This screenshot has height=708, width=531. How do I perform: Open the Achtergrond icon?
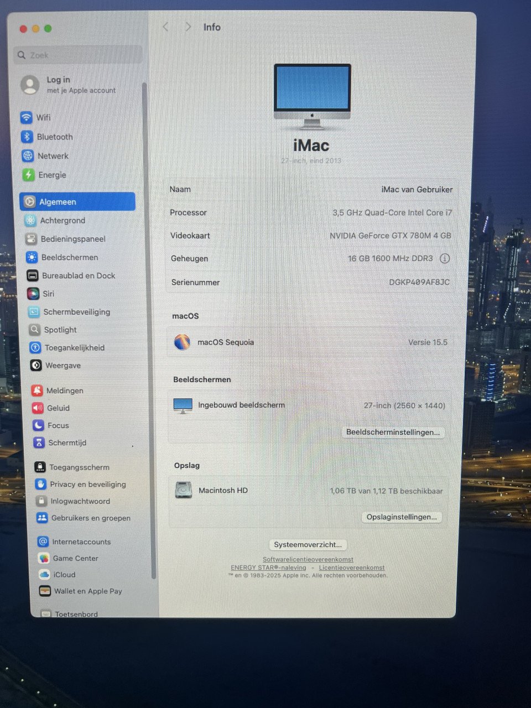tap(30, 220)
